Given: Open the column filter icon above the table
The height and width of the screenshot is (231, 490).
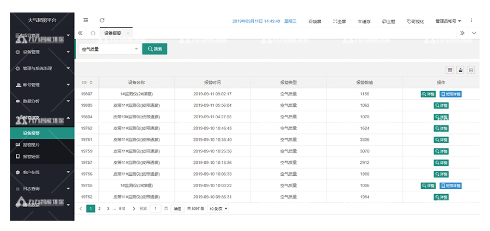Looking at the screenshot, I should pos(450,69).
